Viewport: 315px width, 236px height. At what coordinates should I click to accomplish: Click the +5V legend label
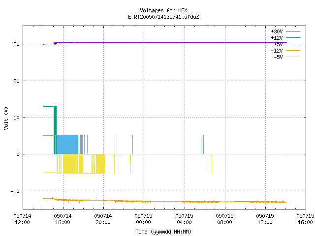click(278, 44)
